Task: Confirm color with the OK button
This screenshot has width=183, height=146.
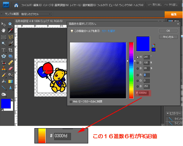Action: [168, 31]
